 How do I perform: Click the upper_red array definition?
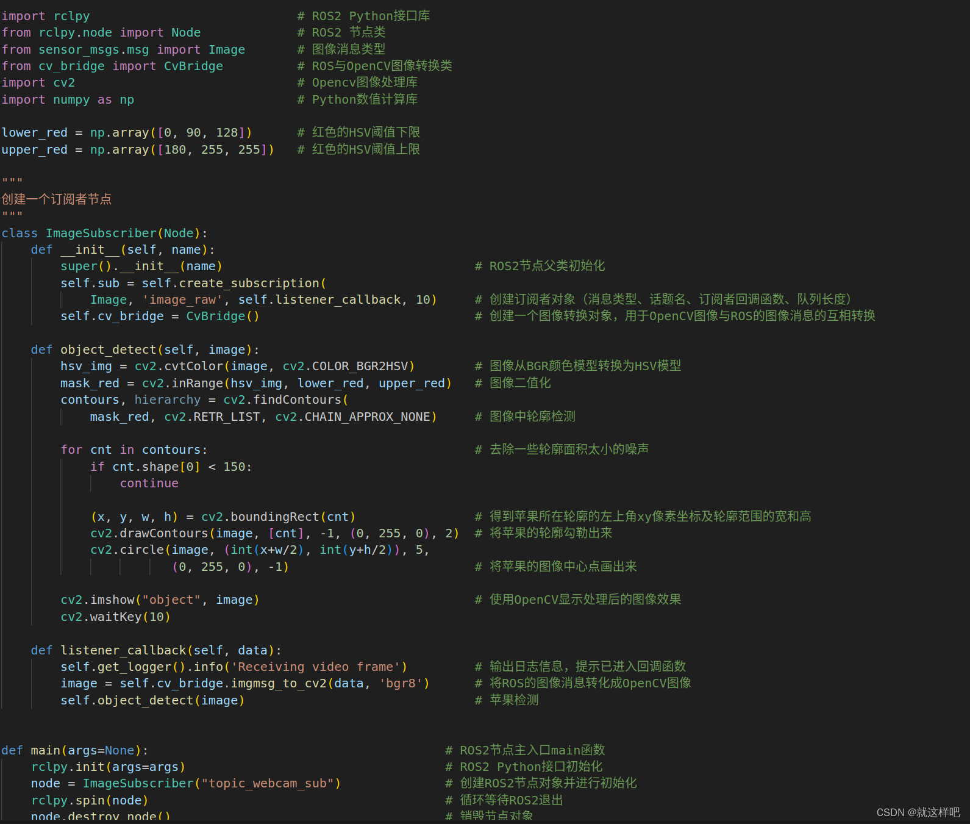[138, 149]
